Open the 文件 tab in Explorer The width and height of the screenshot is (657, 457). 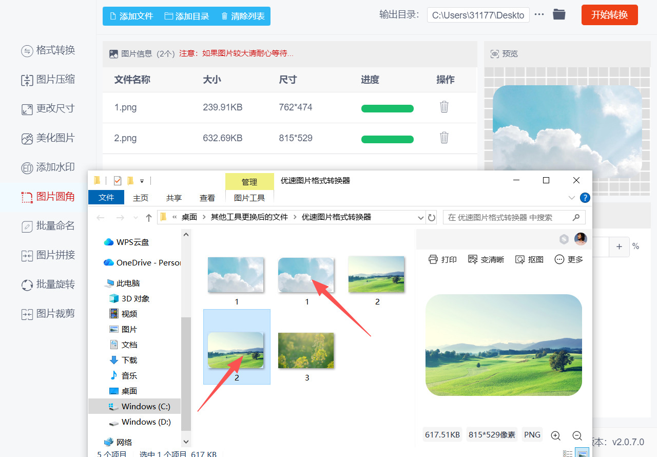tap(106, 198)
